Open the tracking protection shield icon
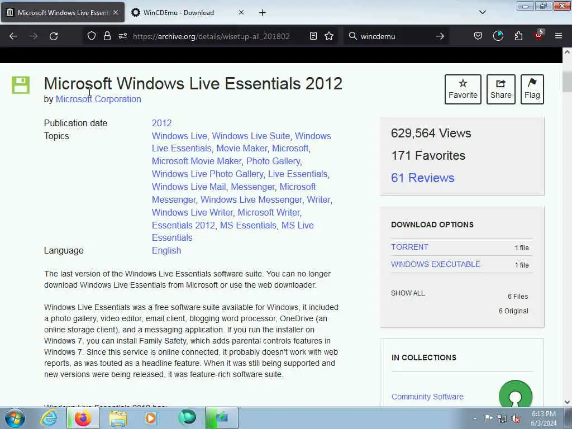Viewport: 572px width, 429px height. tap(92, 36)
